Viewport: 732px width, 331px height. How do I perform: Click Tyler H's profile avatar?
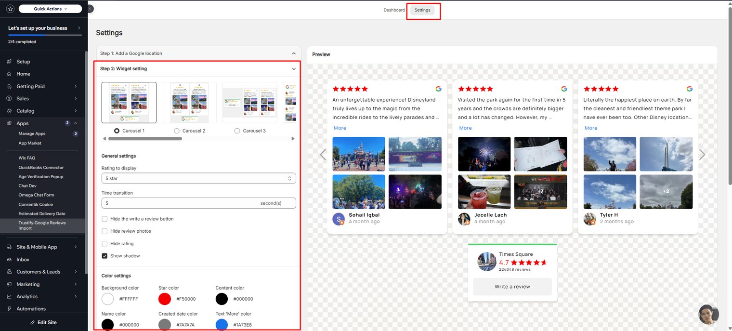click(x=590, y=219)
